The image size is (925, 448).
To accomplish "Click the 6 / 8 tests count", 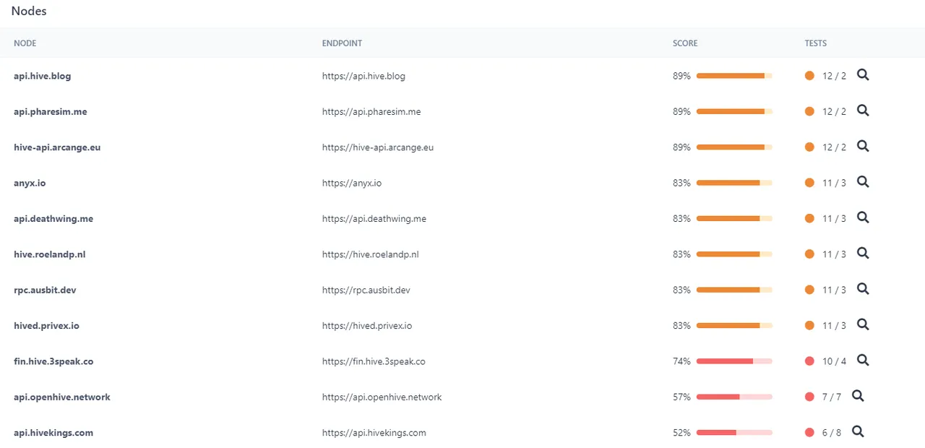I will tap(832, 433).
